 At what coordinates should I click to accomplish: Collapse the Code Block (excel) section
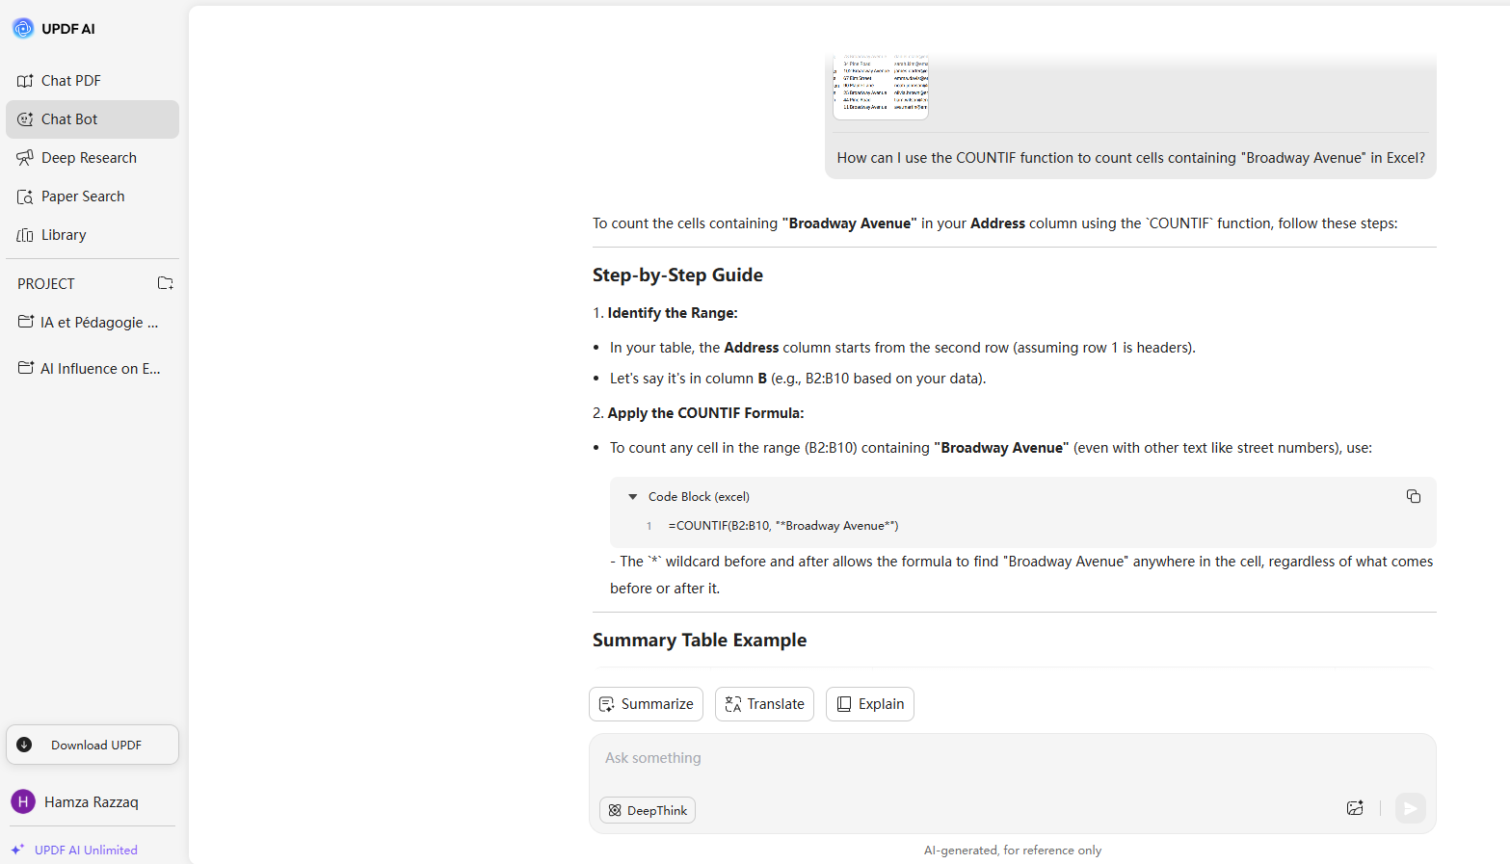(x=633, y=497)
